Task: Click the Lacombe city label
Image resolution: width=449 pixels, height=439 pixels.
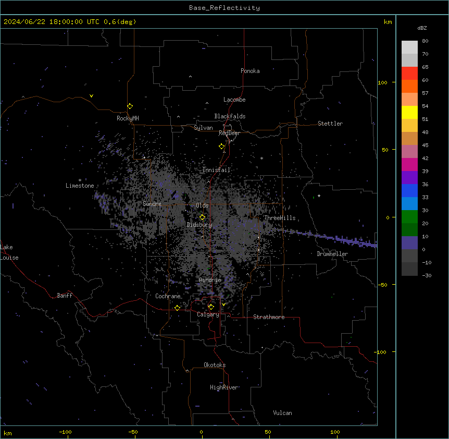Action: (234, 100)
